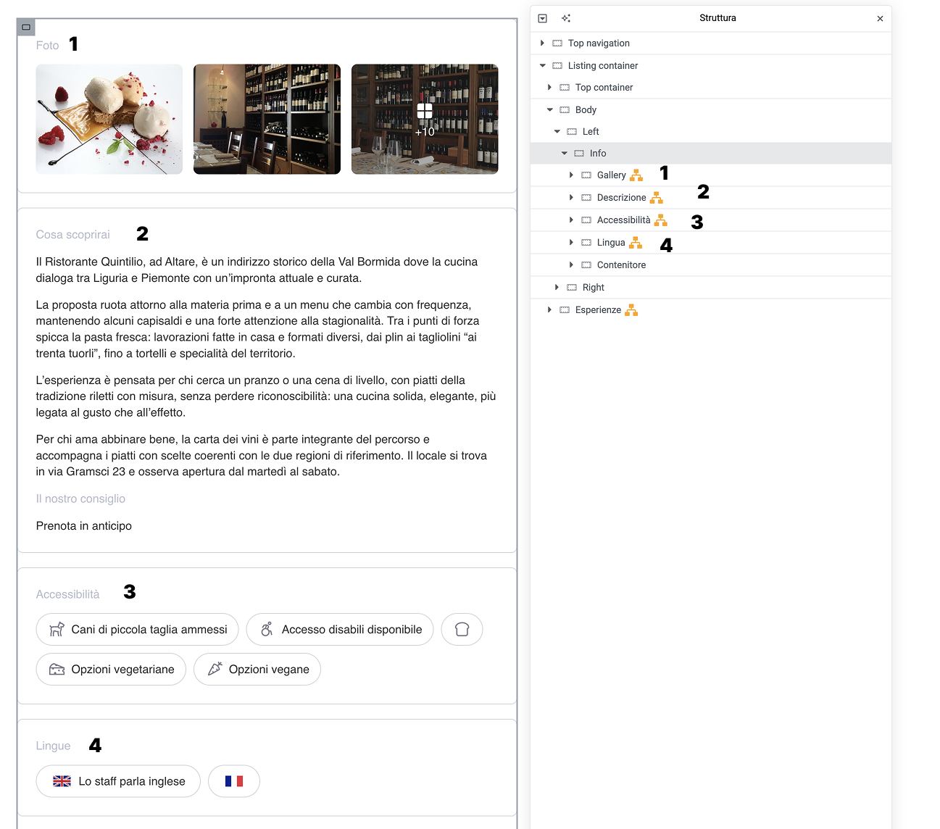The image size is (940, 829).
Task: Click the component icon next to Gallery
Action: 636,175
